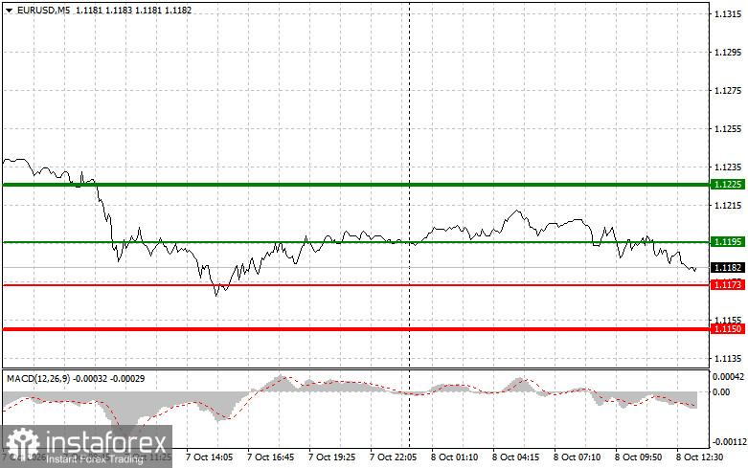Click the 1.1173 red price level label
The image size is (748, 468).
click(x=728, y=285)
